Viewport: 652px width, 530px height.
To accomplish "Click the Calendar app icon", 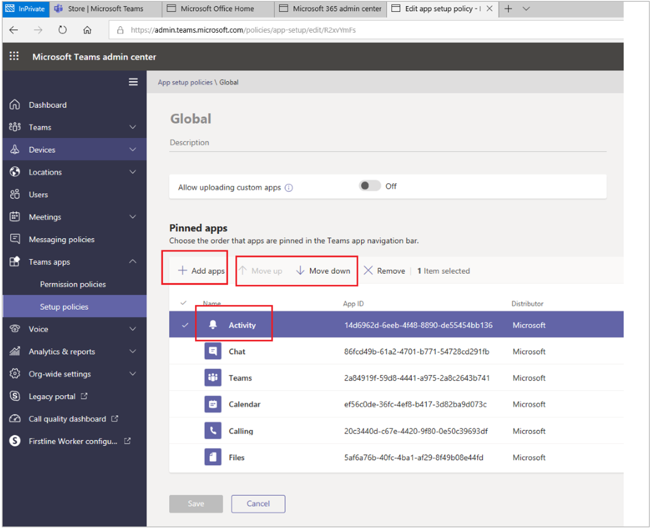I will 213,404.
